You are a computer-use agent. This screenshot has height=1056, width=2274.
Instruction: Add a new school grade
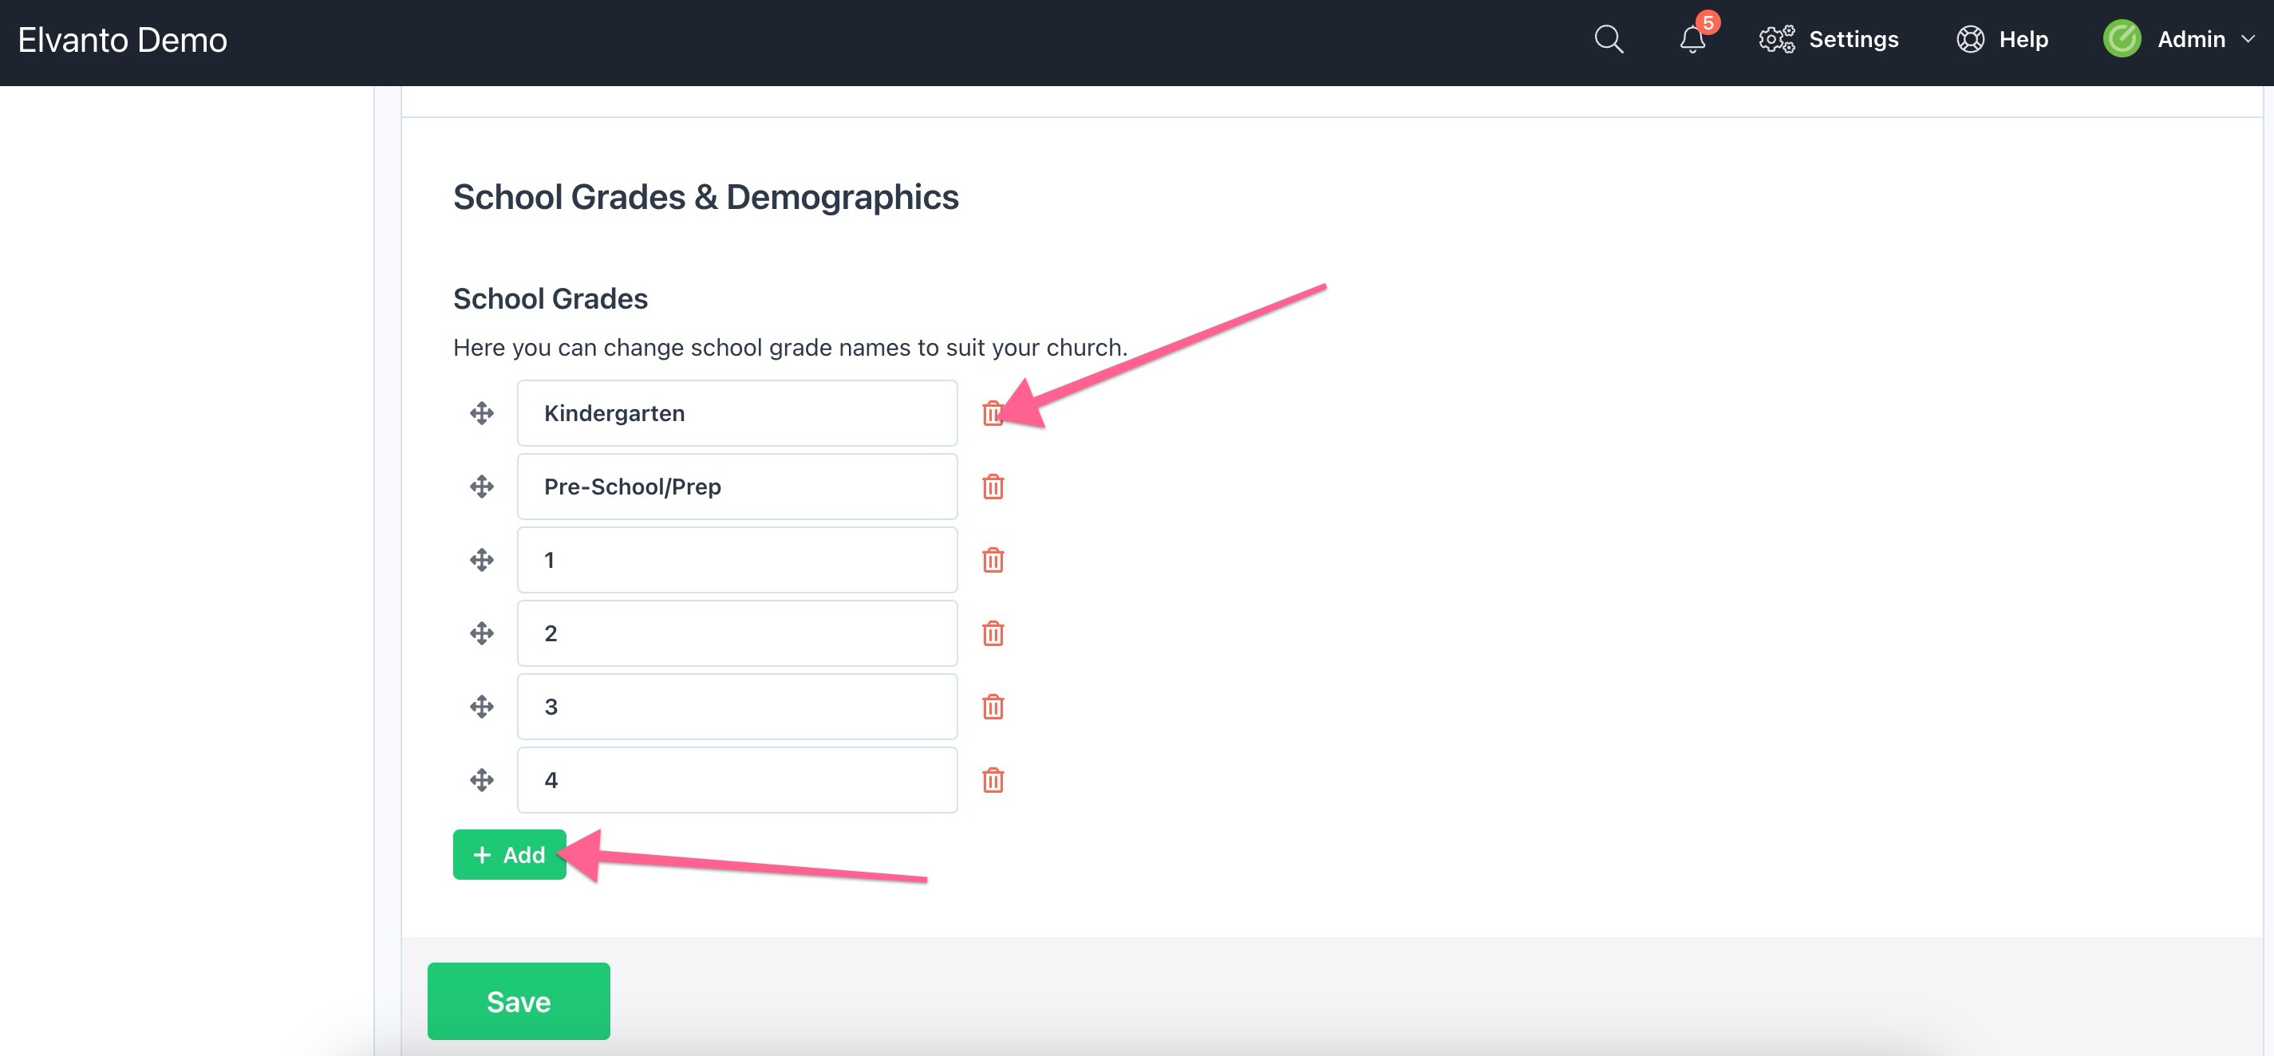(x=509, y=854)
